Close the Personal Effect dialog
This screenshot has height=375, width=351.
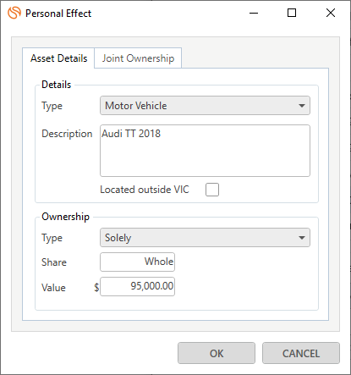(331, 13)
